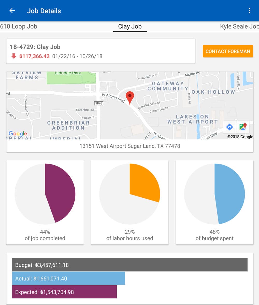Open the three-dot overflow menu
The width and height of the screenshot is (259, 305).
(x=249, y=11)
